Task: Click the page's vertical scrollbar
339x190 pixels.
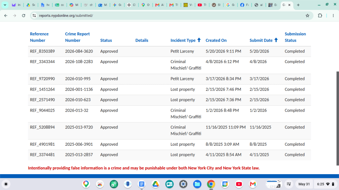Action: tap(337, 118)
